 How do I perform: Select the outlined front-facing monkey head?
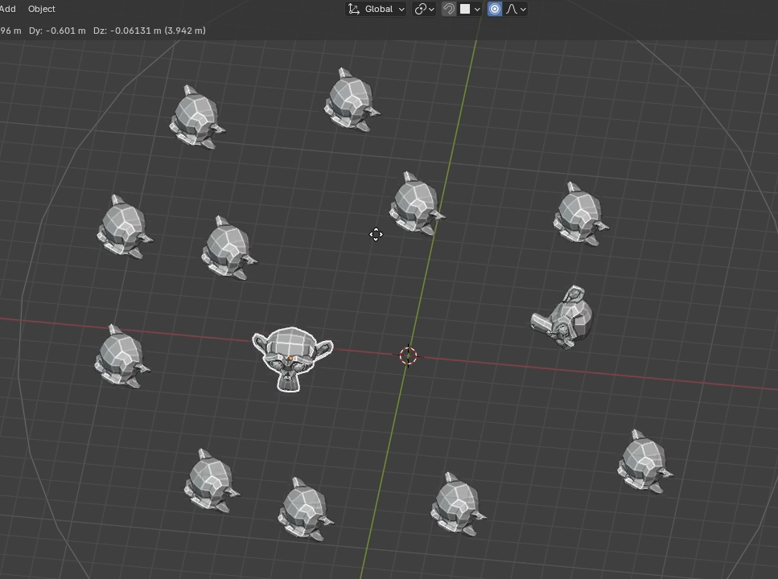tap(292, 359)
